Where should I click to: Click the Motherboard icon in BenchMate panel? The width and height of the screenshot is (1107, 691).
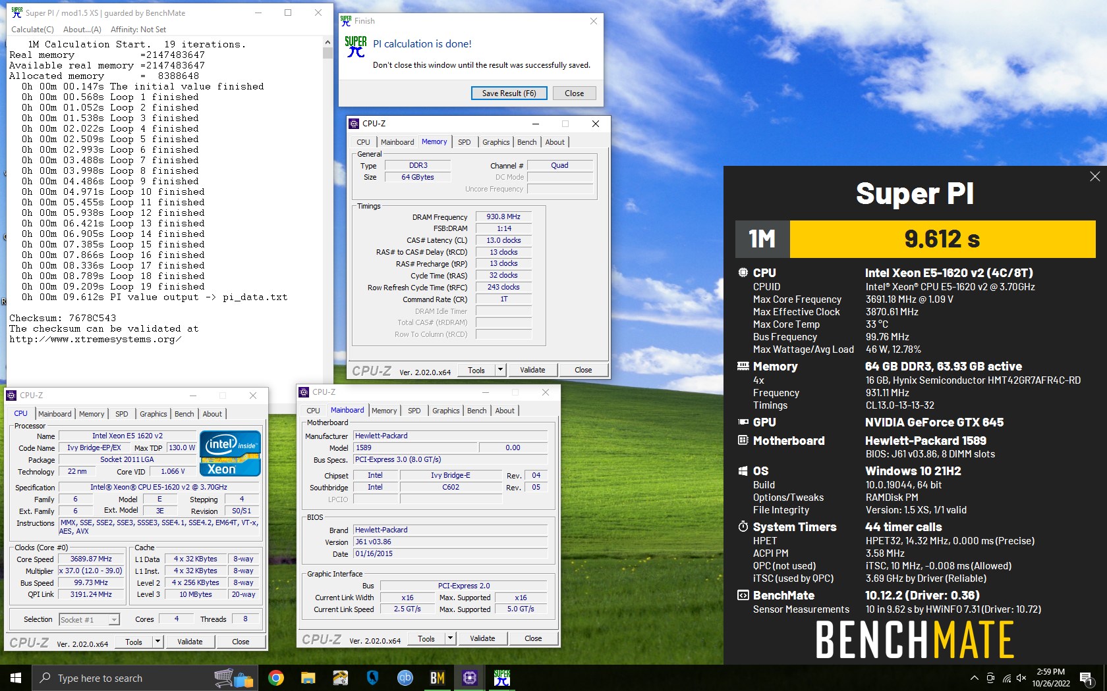coord(743,440)
